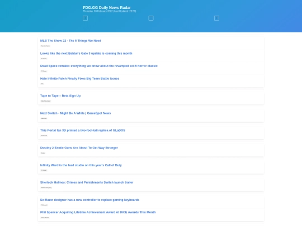Open Infinity Ward Call of Duty article
This screenshot has width=302, height=226.
pos(81,165)
